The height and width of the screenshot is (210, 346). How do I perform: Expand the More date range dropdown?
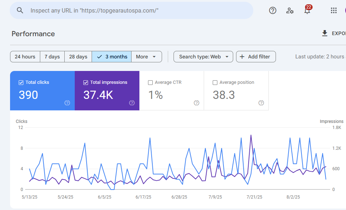pyautogui.click(x=146, y=57)
